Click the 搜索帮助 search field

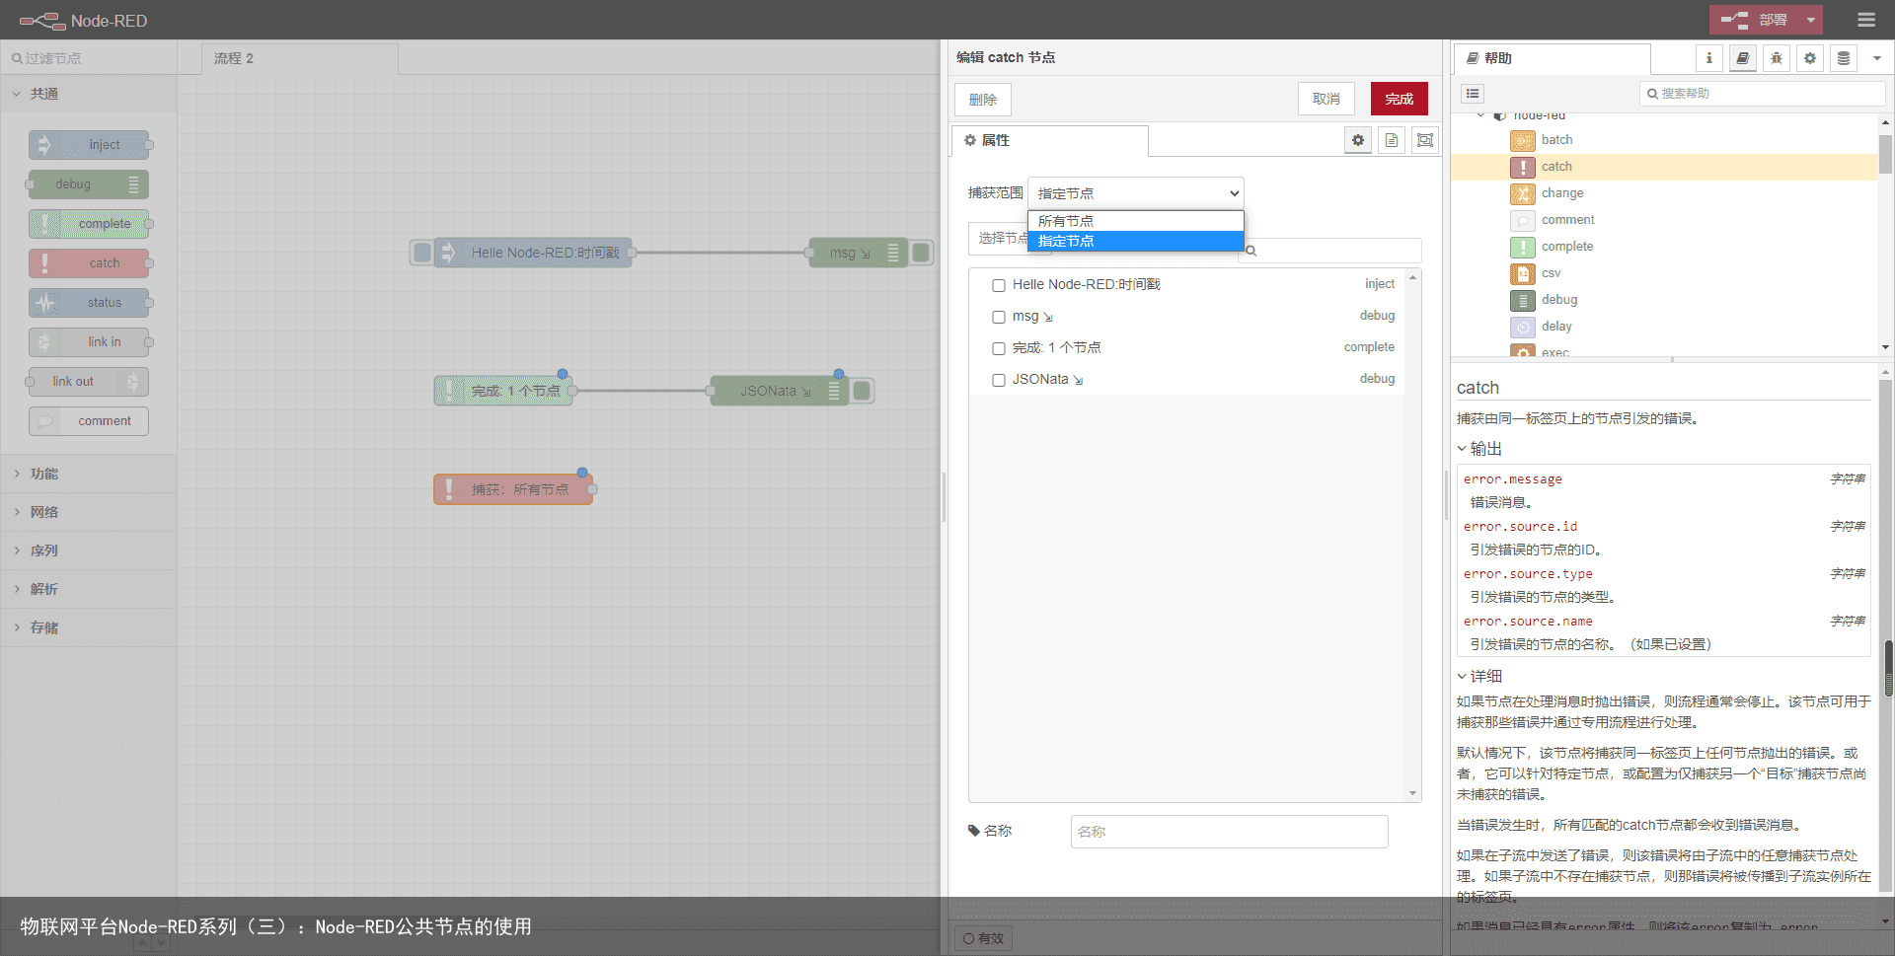click(1763, 94)
